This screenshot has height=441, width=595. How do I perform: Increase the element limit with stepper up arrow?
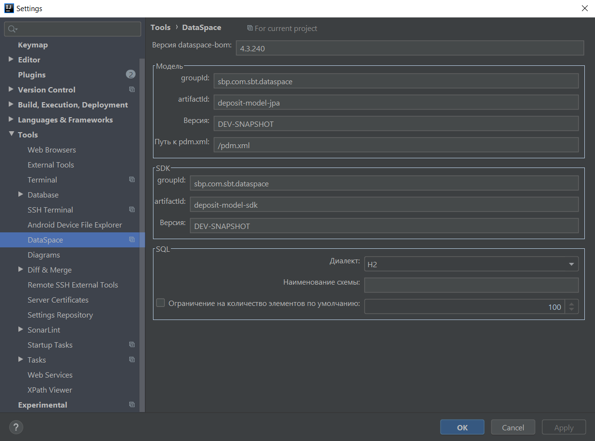[572, 304]
